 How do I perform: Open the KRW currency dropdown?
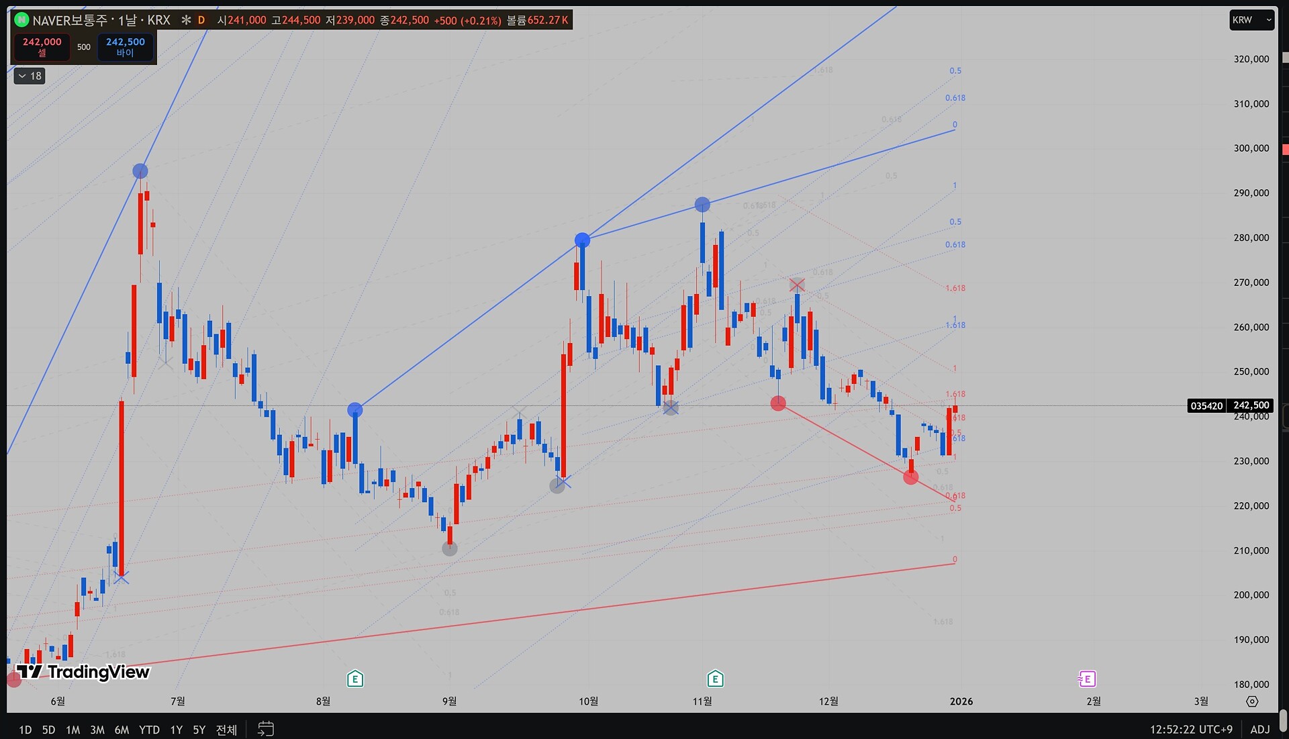pos(1251,20)
